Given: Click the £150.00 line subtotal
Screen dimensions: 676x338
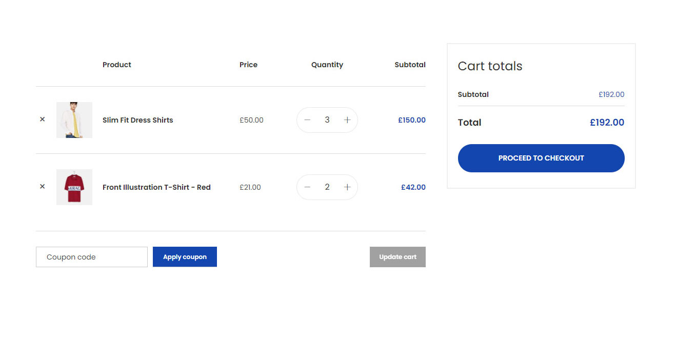Looking at the screenshot, I should (x=412, y=120).
